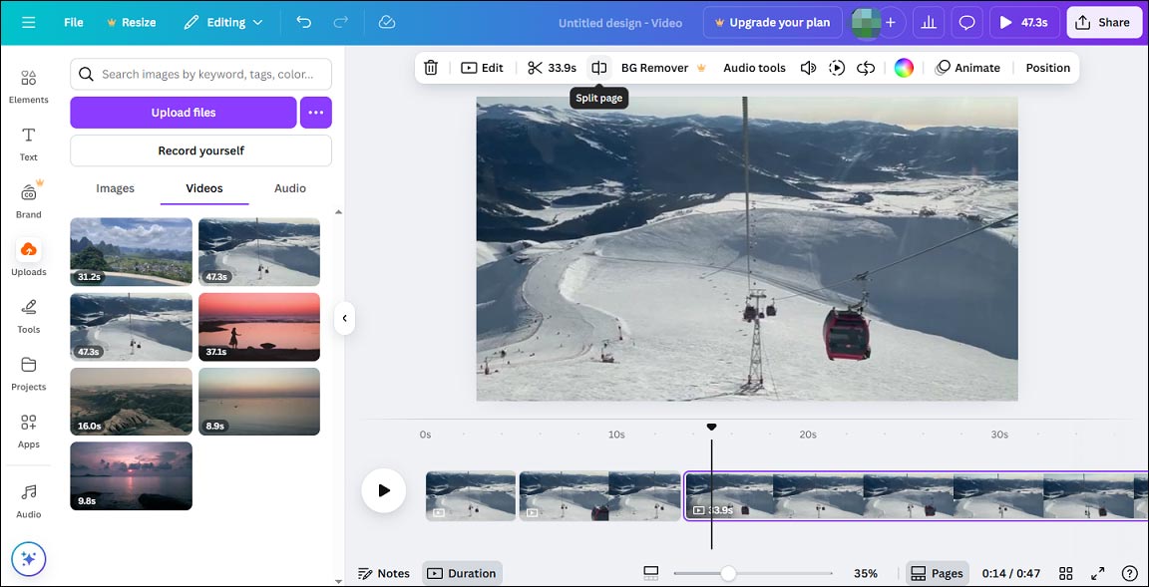This screenshot has height=587, width=1149.
Task: Click the 35% zoom level
Action: pos(866,573)
